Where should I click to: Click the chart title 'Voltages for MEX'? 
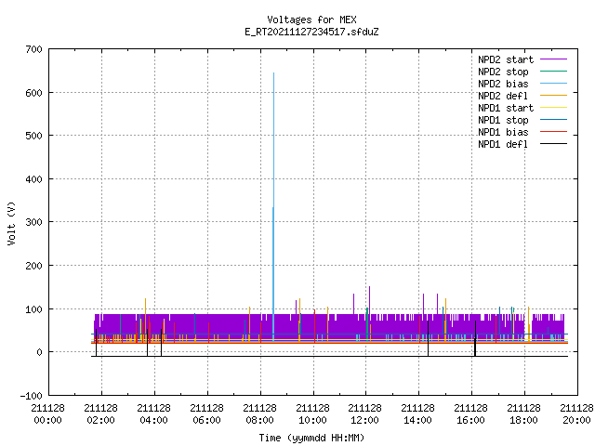pyautogui.click(x=311, y=20)
